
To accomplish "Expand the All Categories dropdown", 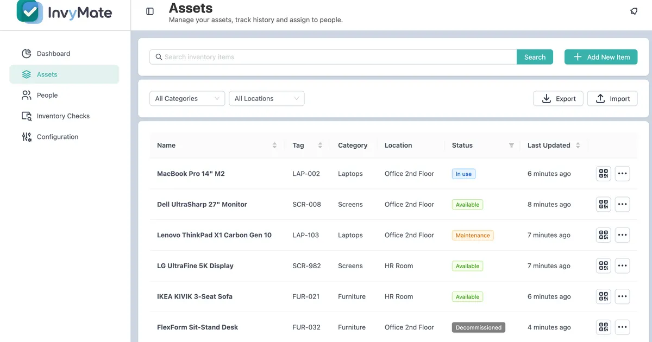I will (187, 98).
